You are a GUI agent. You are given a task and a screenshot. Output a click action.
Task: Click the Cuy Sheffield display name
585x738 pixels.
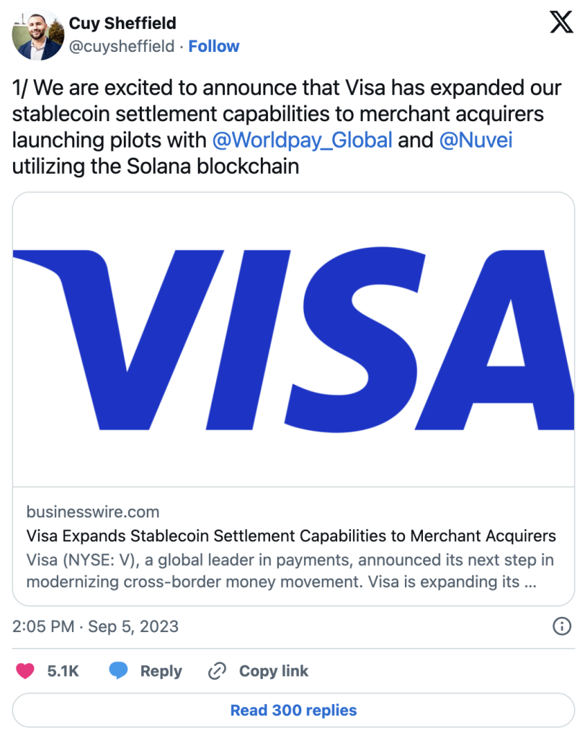(x=122, y=24)
